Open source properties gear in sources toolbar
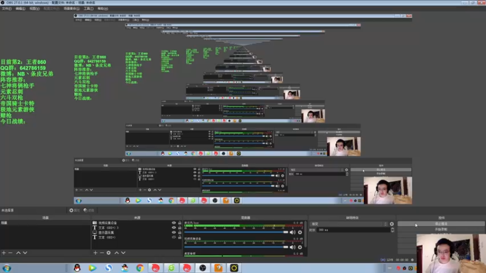 click(109, 253)
